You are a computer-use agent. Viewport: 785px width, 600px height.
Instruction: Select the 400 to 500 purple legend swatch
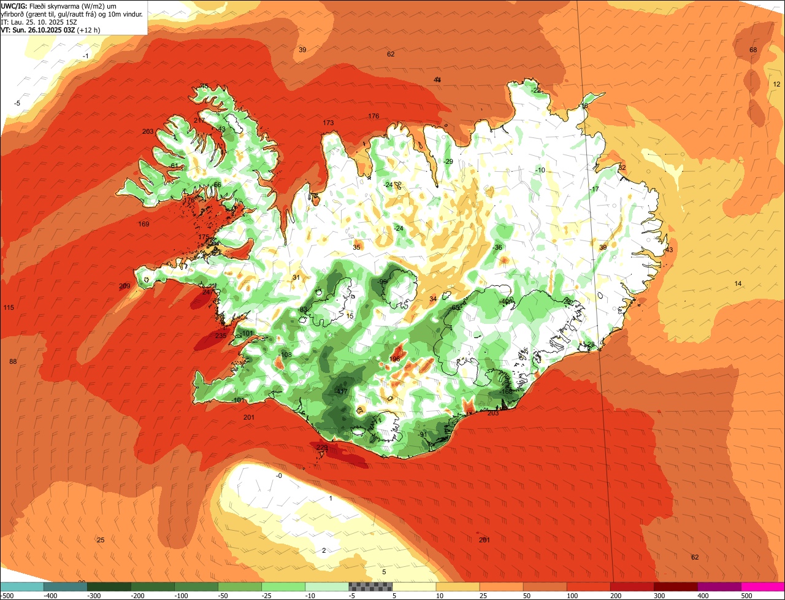point(719,587)
